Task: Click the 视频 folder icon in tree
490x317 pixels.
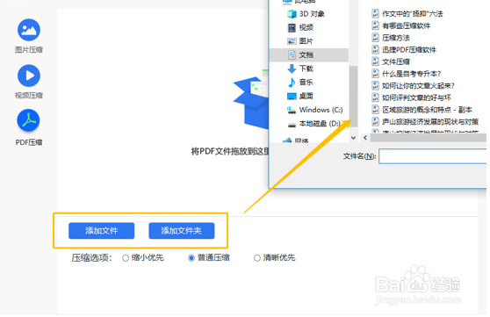Action: point(292,27)
